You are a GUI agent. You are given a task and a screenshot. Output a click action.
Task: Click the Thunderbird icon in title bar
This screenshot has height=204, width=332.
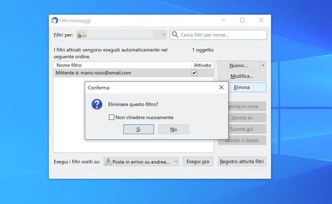pos(55,21)
